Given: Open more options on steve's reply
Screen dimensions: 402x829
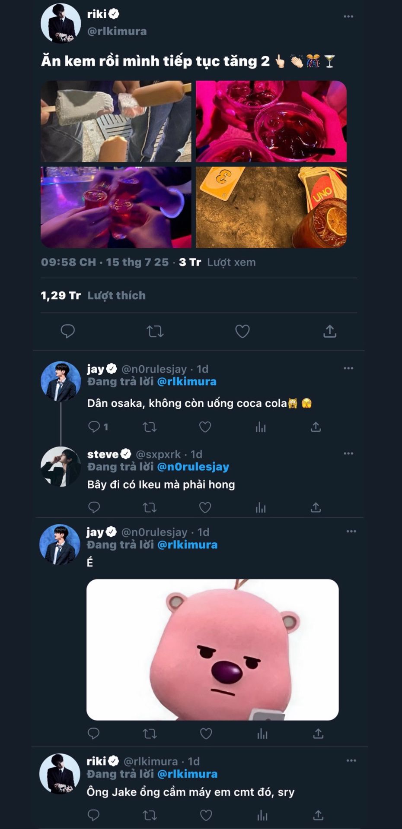Looking at the screenshot, I should 348,453.
